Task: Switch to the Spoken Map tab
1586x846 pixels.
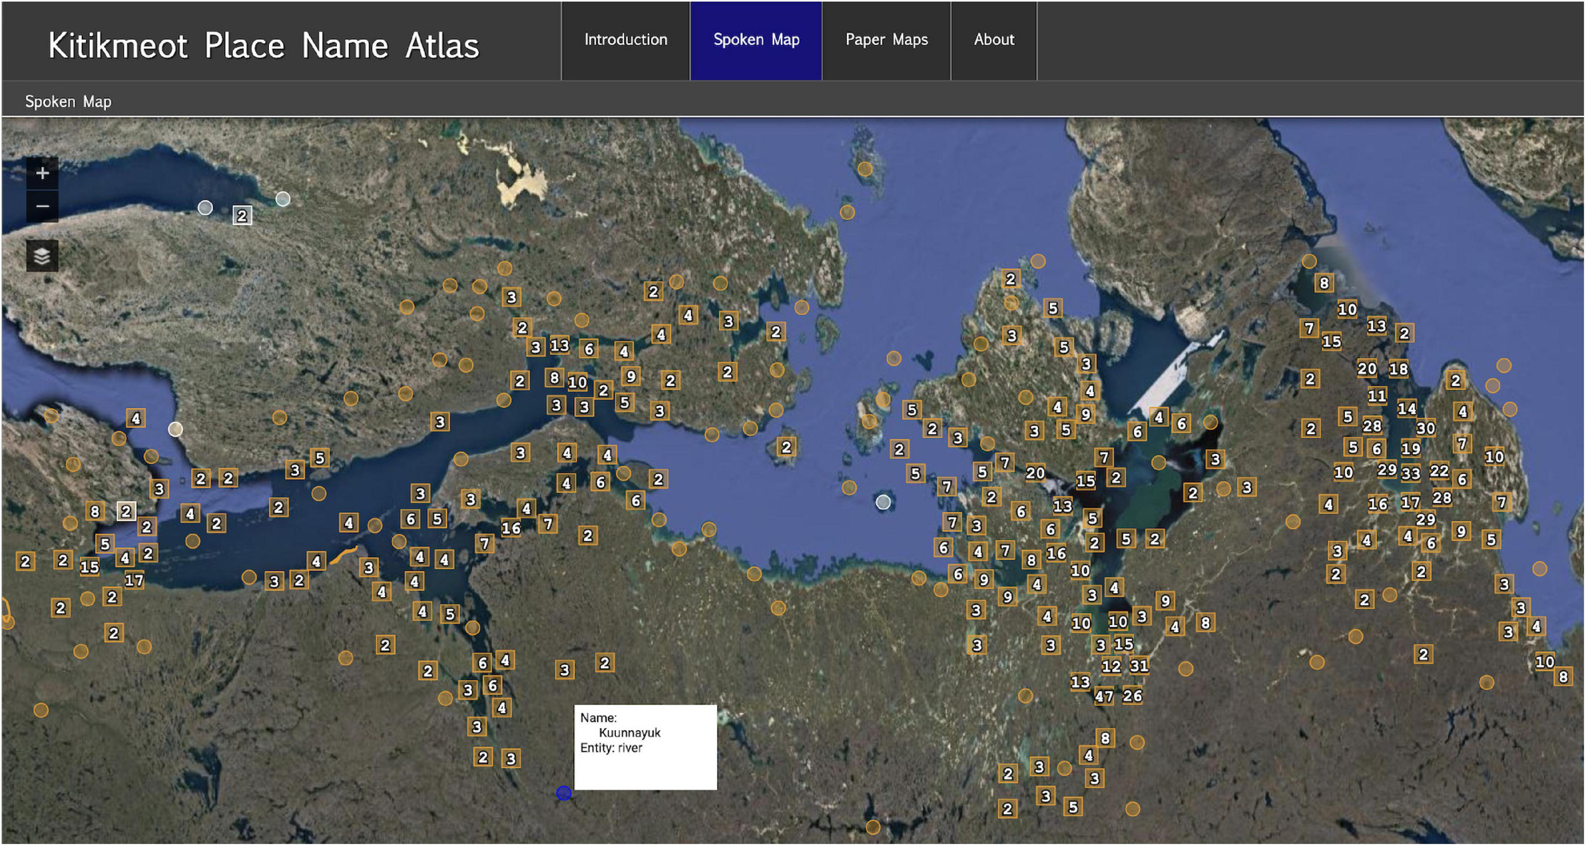Action: point(756,40)
